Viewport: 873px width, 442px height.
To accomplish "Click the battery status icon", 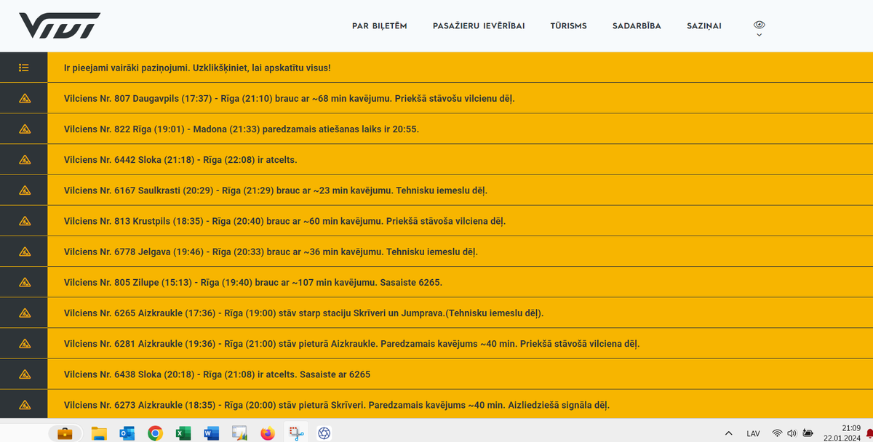I will click(x=808, y=433).
